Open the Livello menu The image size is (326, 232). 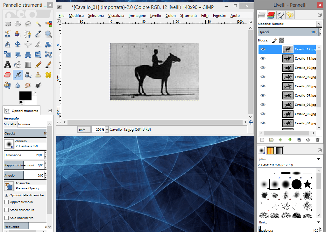tap(155, 16)
